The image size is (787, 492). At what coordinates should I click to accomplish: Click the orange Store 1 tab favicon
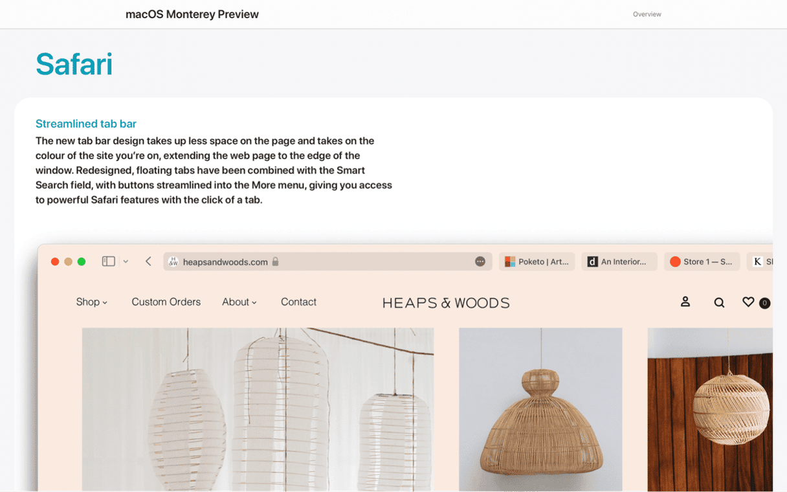(675, 262)
